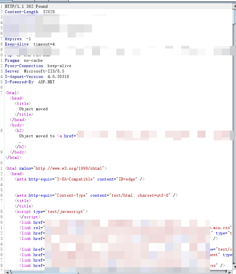Click the 'X-Powered-By' header name
This screenshot has height=274, width=236.
[x=19, y=82]
